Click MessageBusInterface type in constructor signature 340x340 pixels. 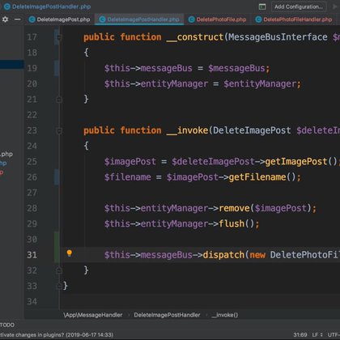[278, 37]
